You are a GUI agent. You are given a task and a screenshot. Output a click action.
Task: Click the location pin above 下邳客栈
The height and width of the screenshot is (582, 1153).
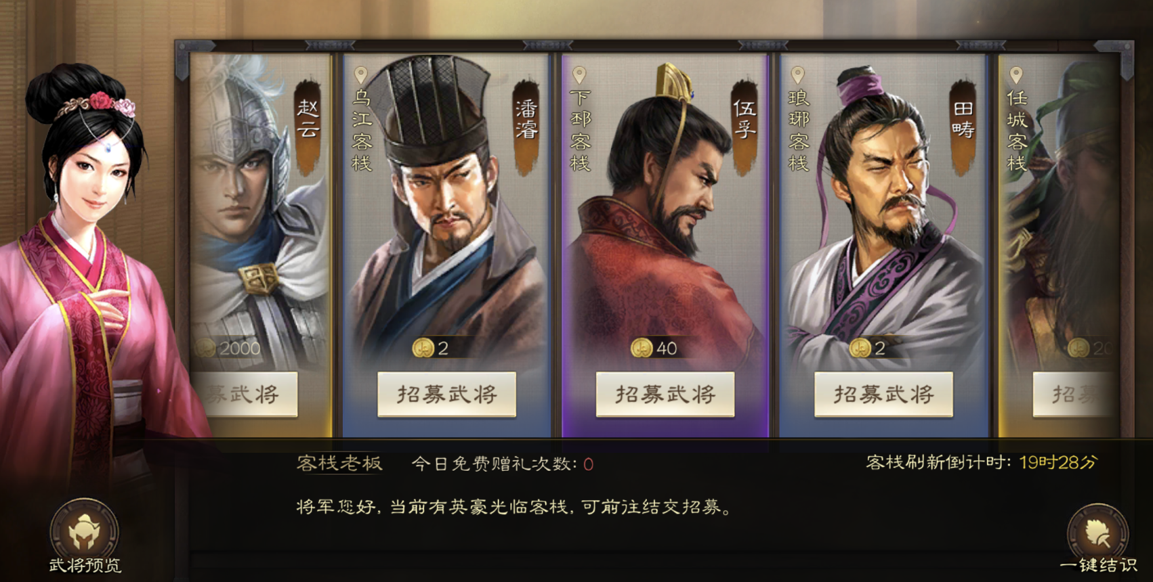pyautogui.click(x=579, y=75)
